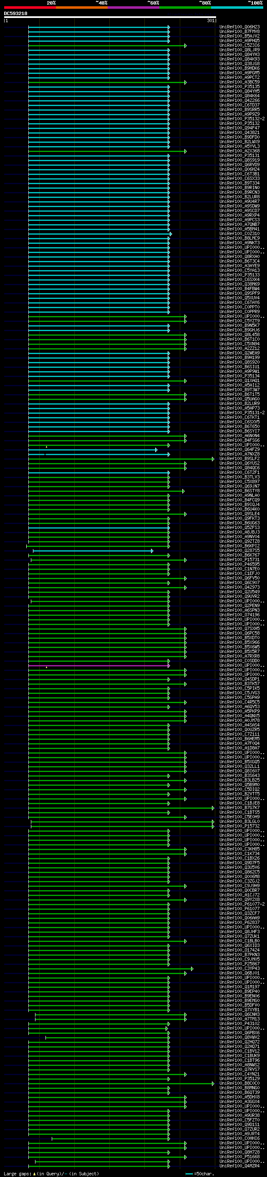Screen dimensions: 267x1177
Task: Open hit UniRef100_O74196
Action: (239, 615)
